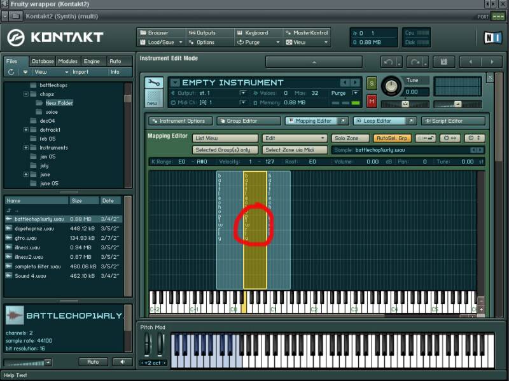Open the Group Editor tab
The width and height of the screenshot is (509, 381).
(248, 121)
